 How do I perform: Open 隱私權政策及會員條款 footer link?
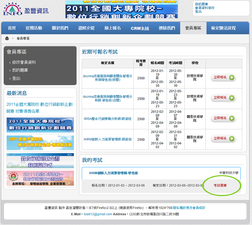coord(189,208)
